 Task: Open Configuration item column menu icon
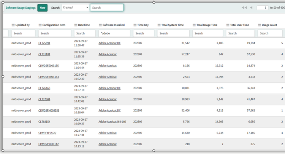click(x=40, y=25)
